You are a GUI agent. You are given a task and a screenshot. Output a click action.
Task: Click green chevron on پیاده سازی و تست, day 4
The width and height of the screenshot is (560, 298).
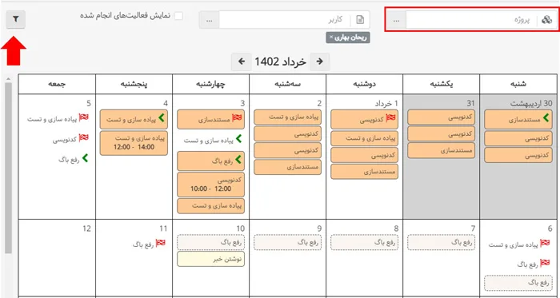162,118
